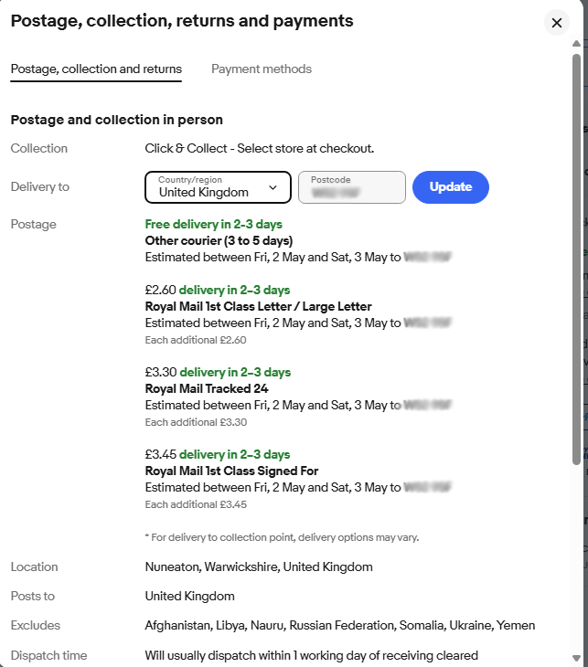Switch to the Payment methods tab
Viewport: 588px width, 667px height.
(262, 69)
